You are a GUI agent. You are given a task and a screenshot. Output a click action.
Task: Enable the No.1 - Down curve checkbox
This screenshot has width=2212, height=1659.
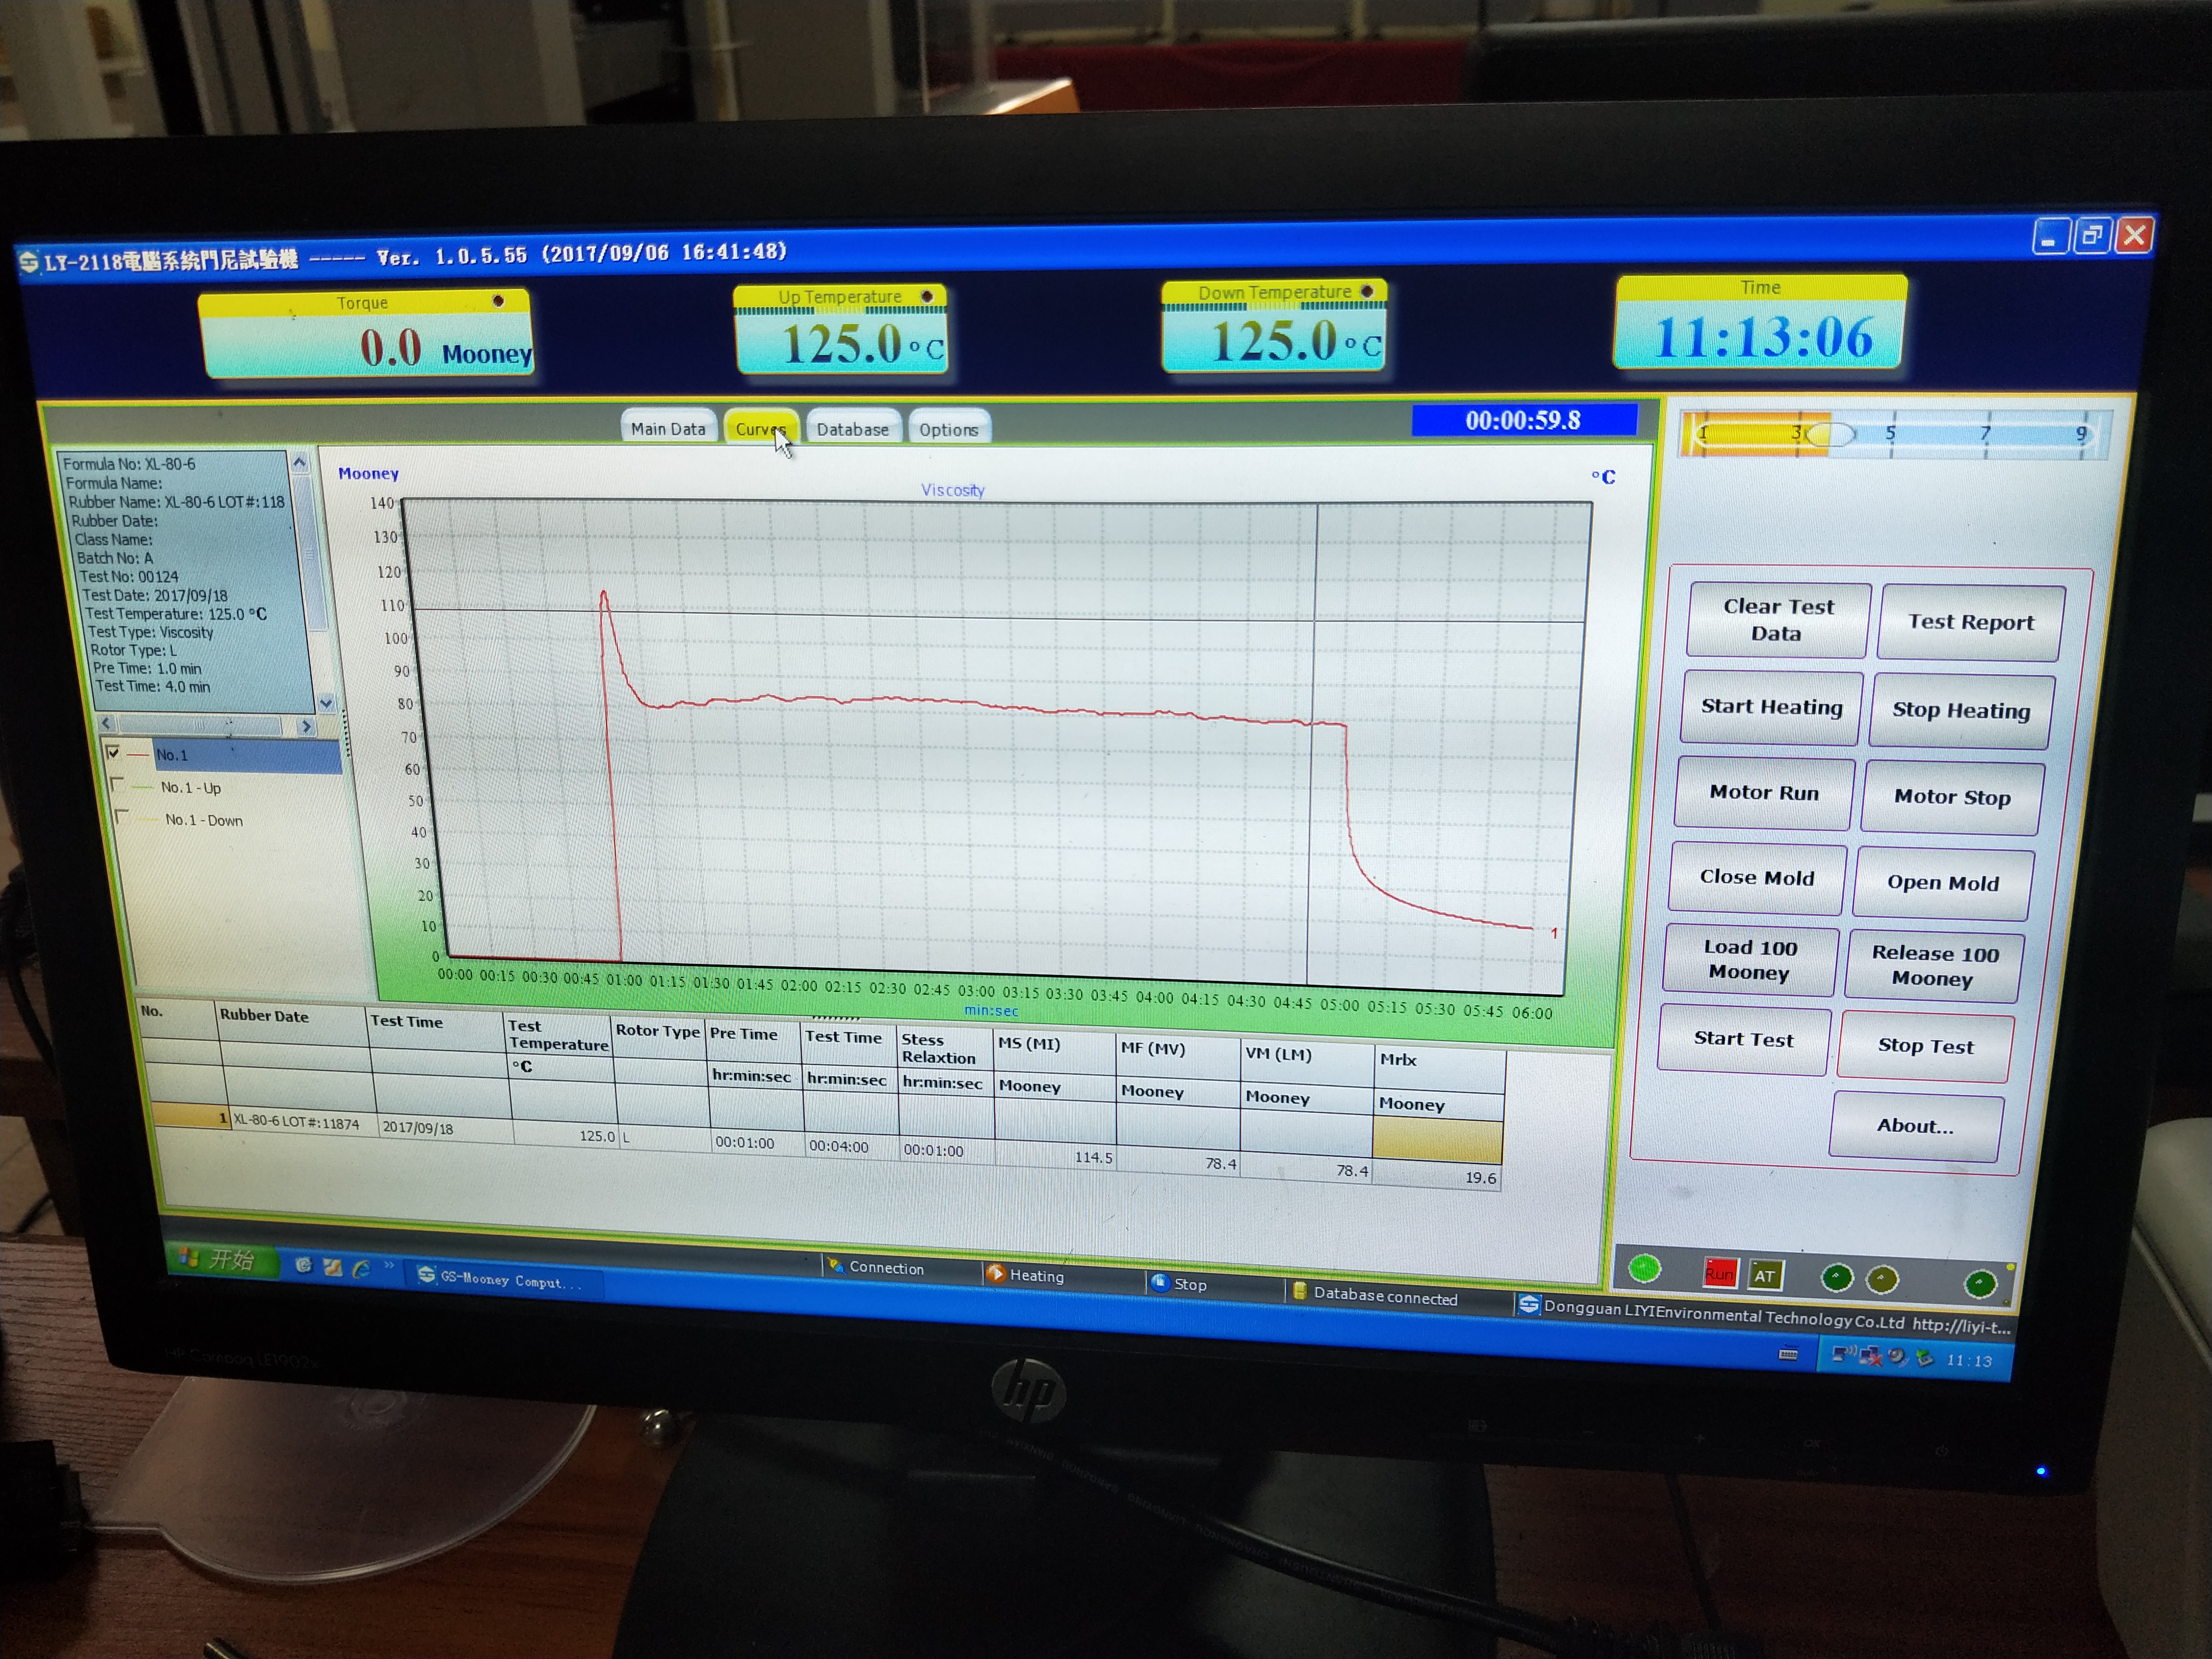[122, 816]
